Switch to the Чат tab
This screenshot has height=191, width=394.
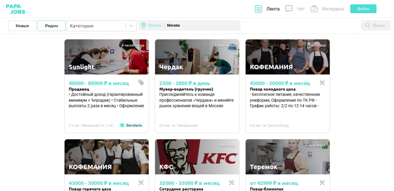301,9
